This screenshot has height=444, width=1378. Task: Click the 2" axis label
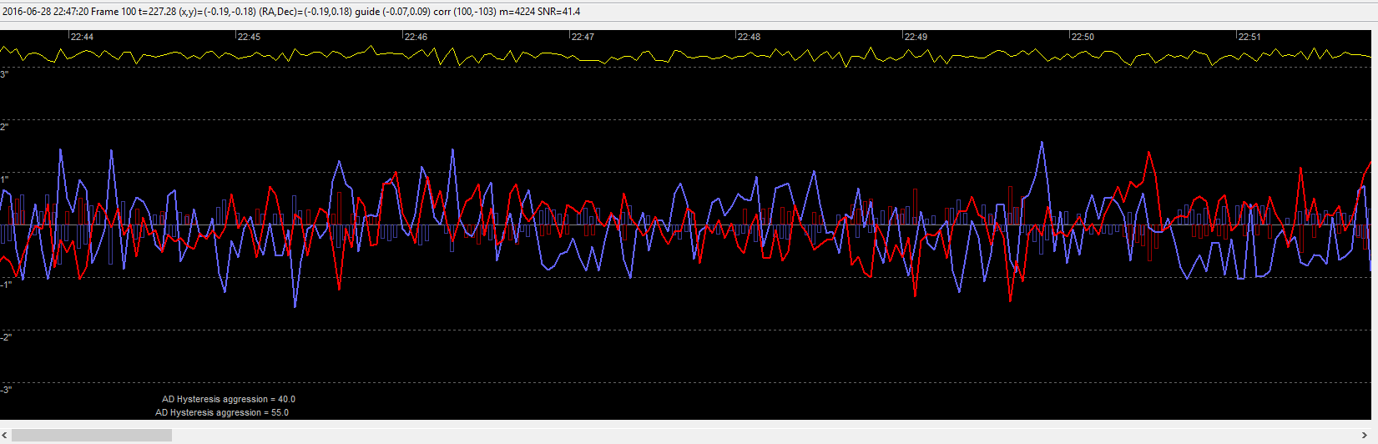(4, 127)
